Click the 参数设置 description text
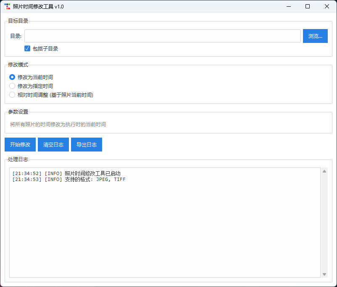 tap(58, 125)
